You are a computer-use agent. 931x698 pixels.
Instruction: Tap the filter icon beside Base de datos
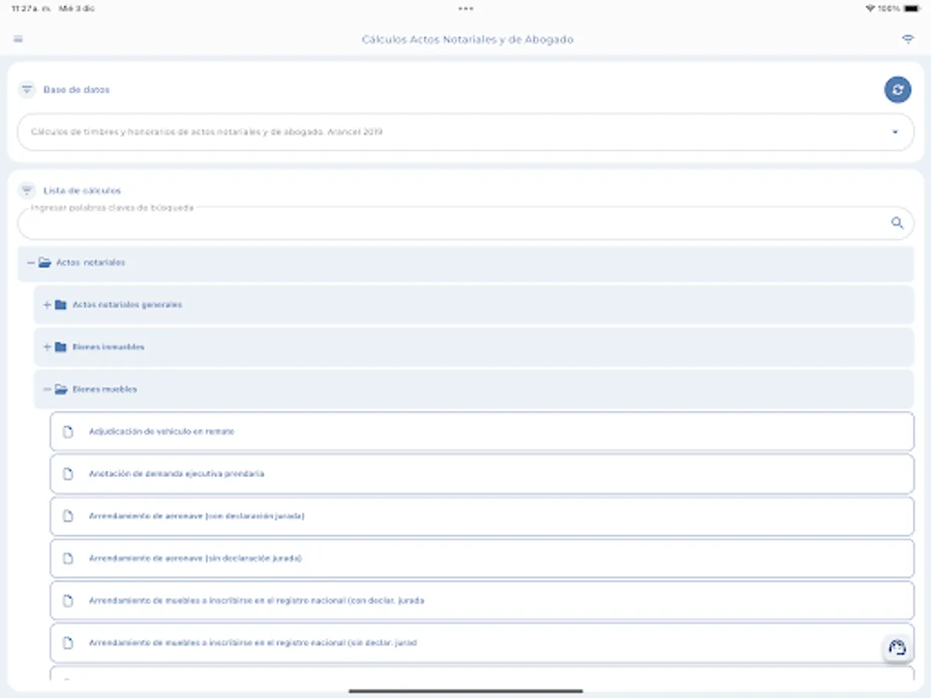(27, 89)
